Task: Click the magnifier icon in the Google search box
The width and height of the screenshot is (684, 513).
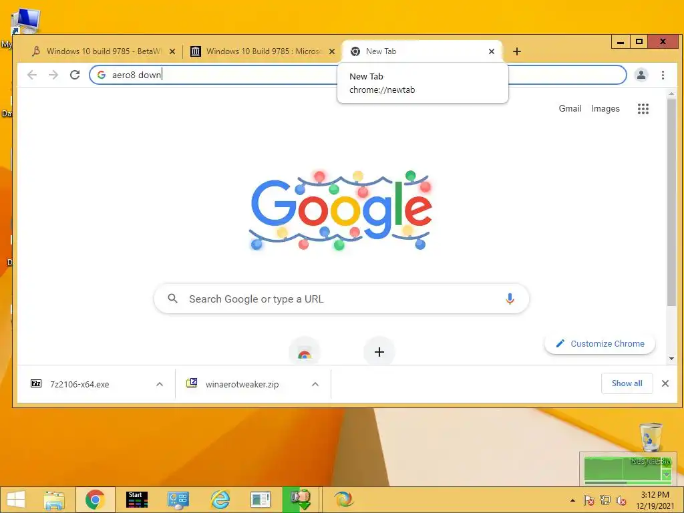Action: coord(173,299)
